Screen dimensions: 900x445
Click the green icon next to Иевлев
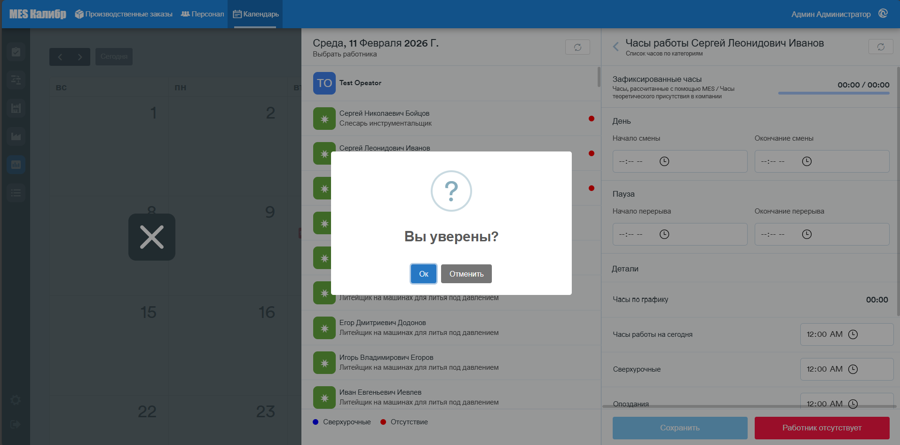tap(324, 397)
